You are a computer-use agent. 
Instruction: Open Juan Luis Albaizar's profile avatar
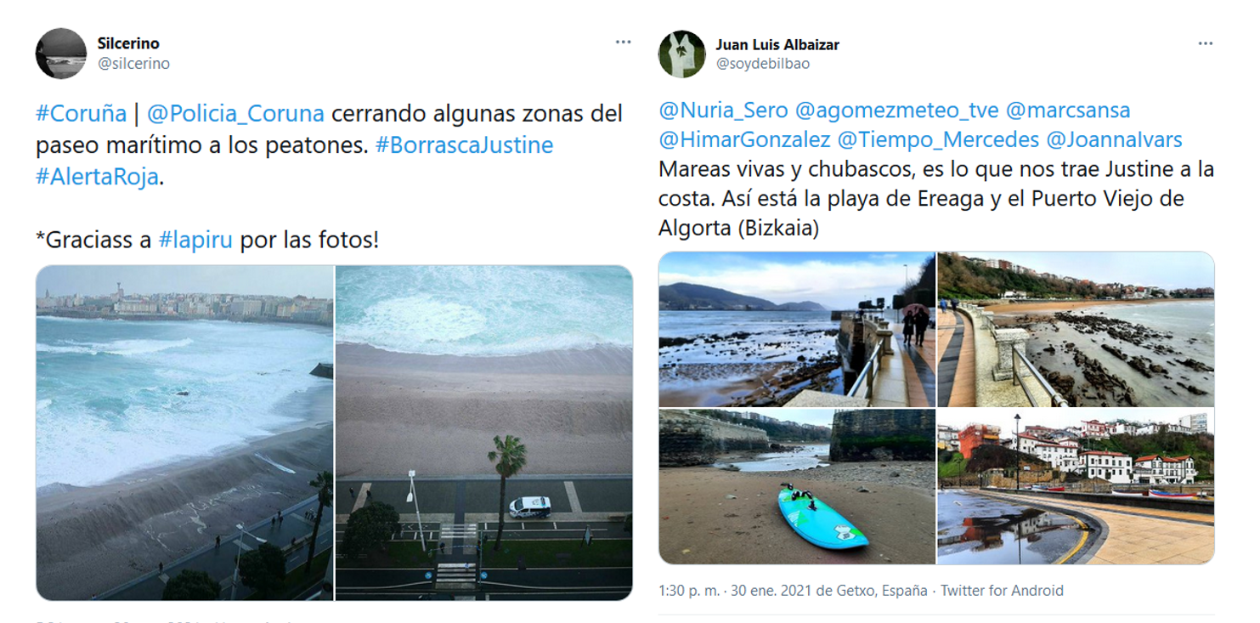(682, 54)
